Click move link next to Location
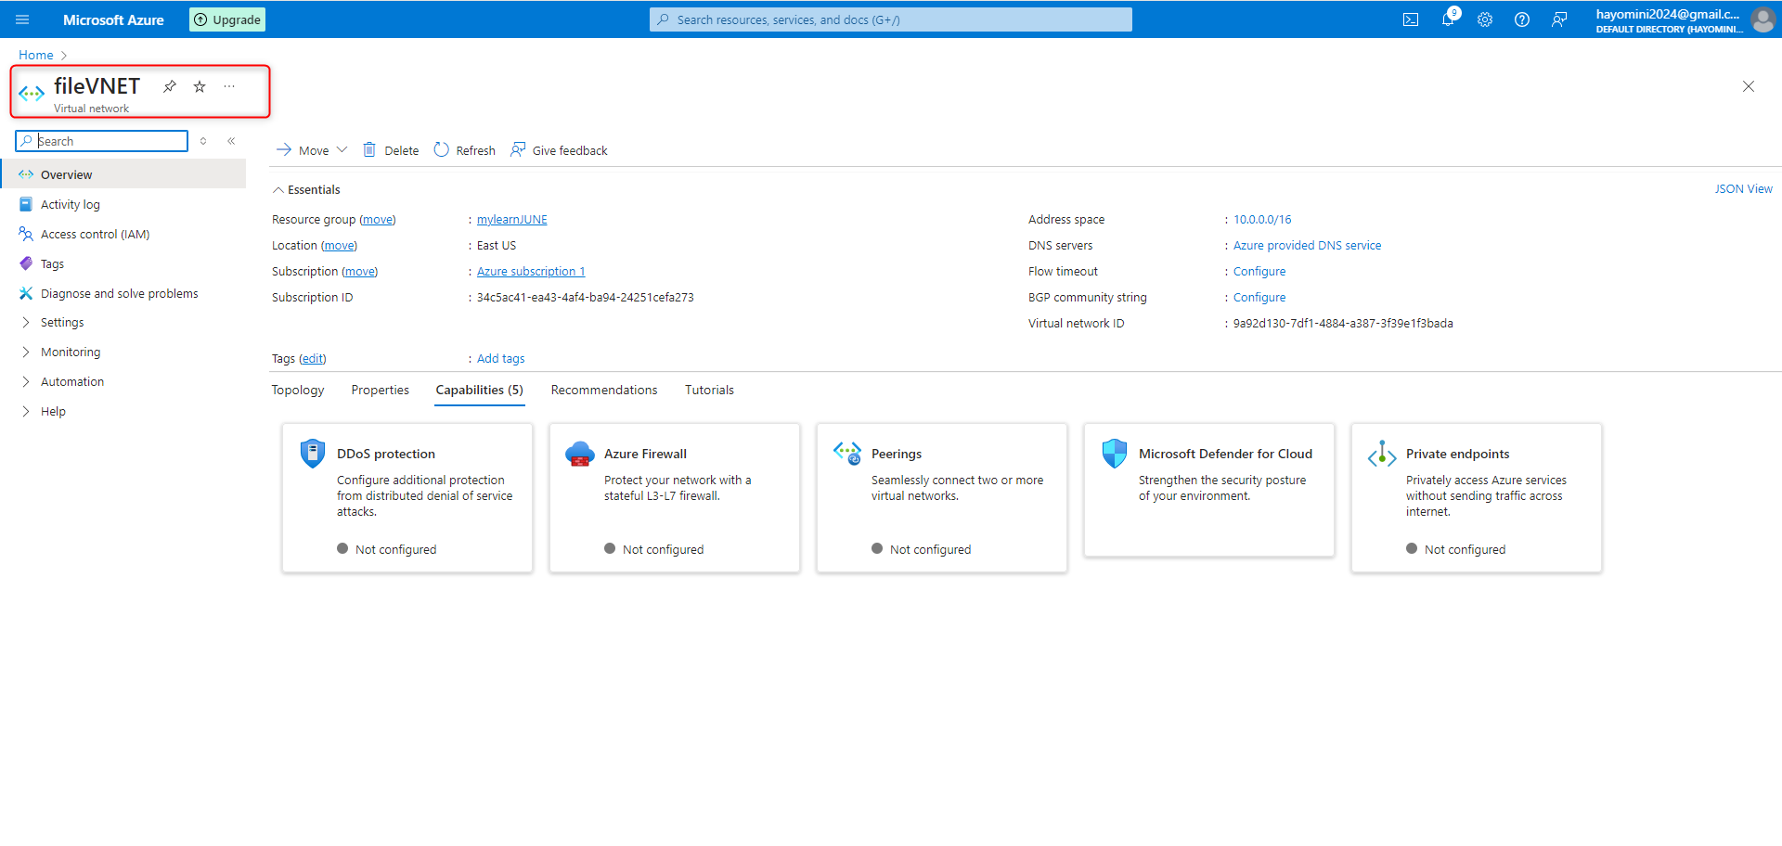The width and height of the screenshot is (1782, 846). [x=339, y=246]
